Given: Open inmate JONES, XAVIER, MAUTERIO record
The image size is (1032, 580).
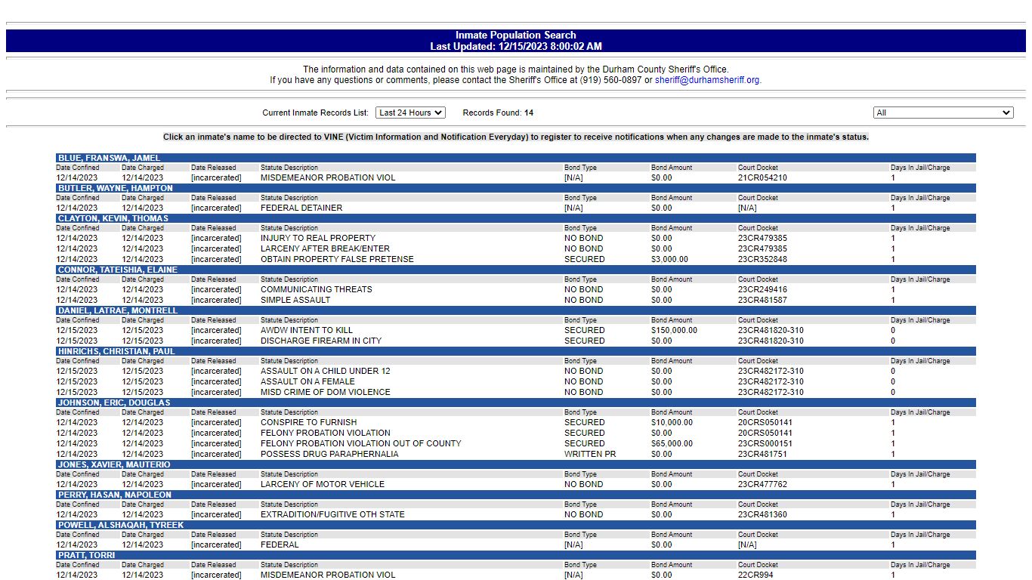Looking at the screenshot, I should pos(113,464).
